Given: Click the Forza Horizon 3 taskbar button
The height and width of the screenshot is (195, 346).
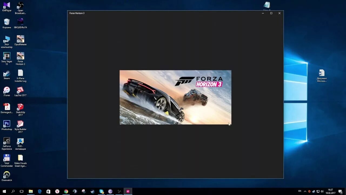Looking at the screenshot, I should [128, 191].
